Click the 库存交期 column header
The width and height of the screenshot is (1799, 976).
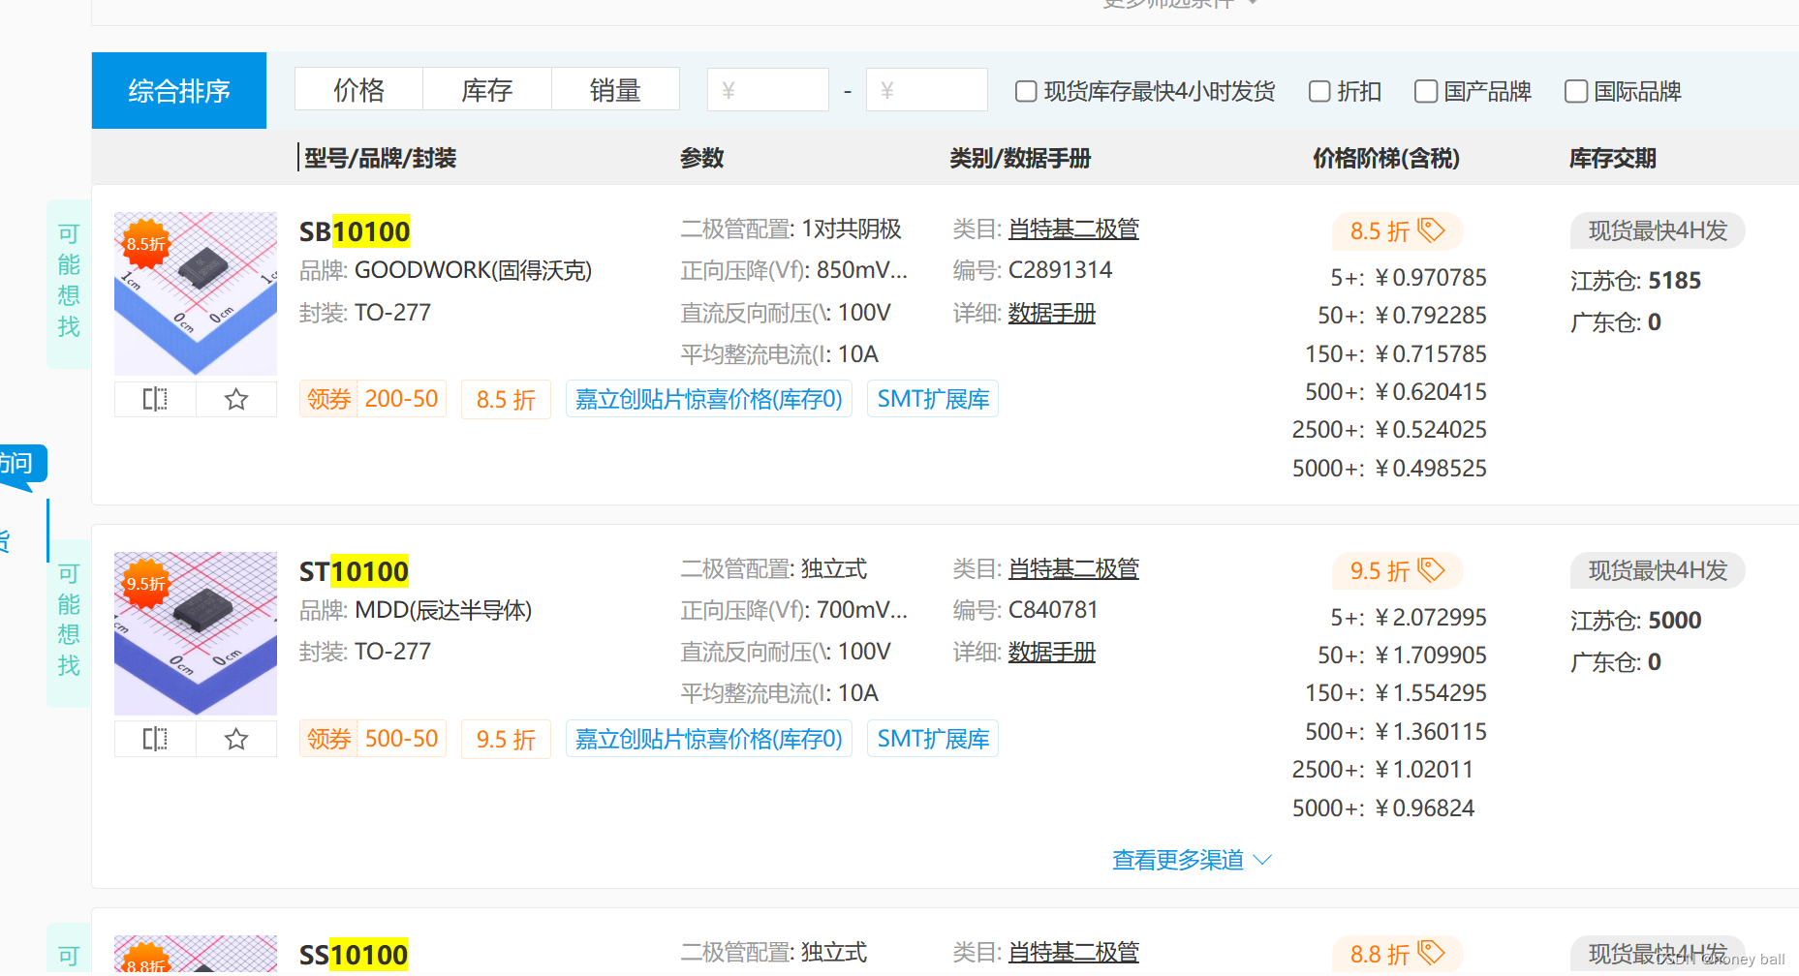point(1613,158)
